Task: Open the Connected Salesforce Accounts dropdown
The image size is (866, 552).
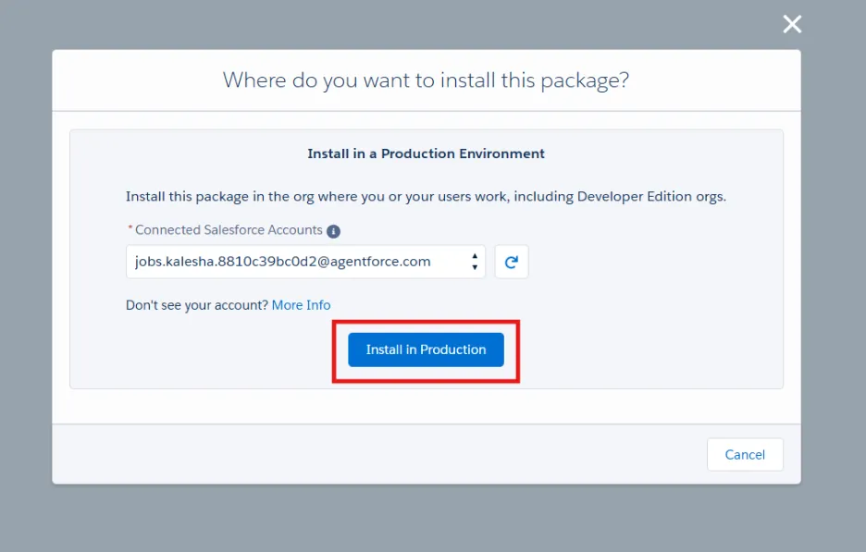Action: click(305, 262)
